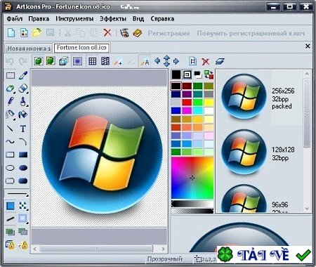
Task: Select the eraser tool
Action: tap(23, 89)
